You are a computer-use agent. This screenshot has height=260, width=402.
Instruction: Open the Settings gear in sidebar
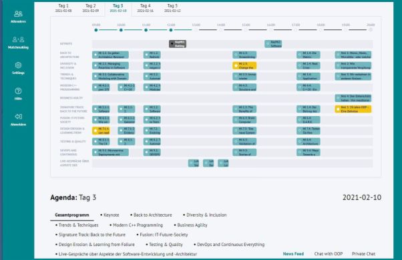18,68
